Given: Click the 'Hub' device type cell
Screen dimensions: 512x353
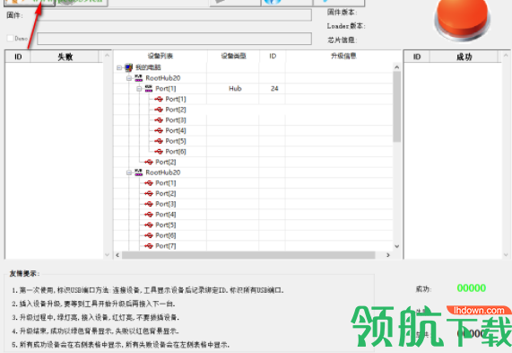Looking at the screenshot, I should pos(235,88).
